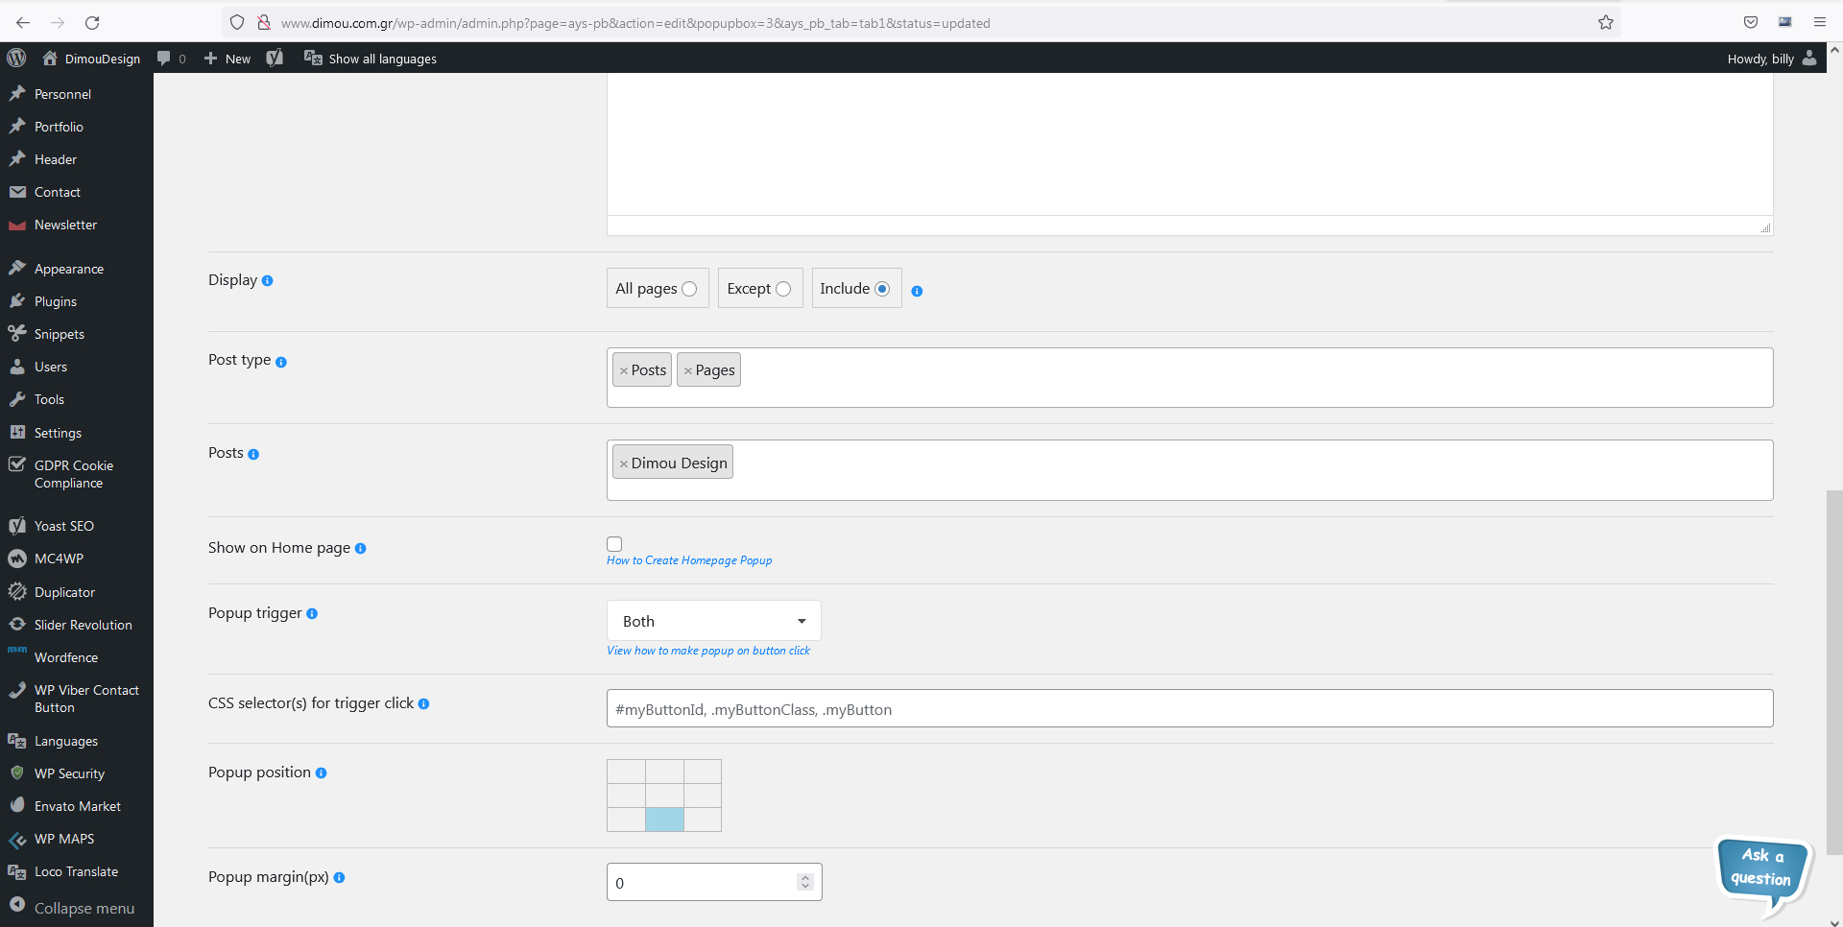Click info icon next to Include option
Image resolution: width=1843 pixels, height=927 pixels.
[917, 292]
